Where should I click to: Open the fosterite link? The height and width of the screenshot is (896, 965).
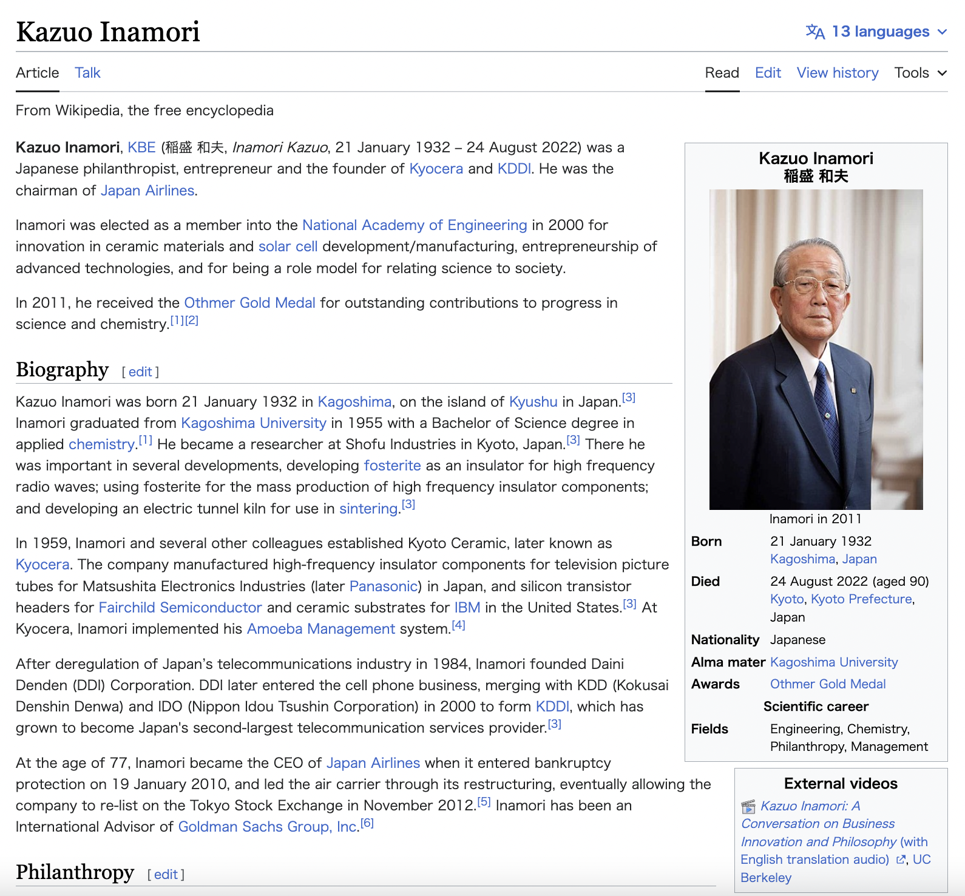pyautogui.click(x=392, y=466)
